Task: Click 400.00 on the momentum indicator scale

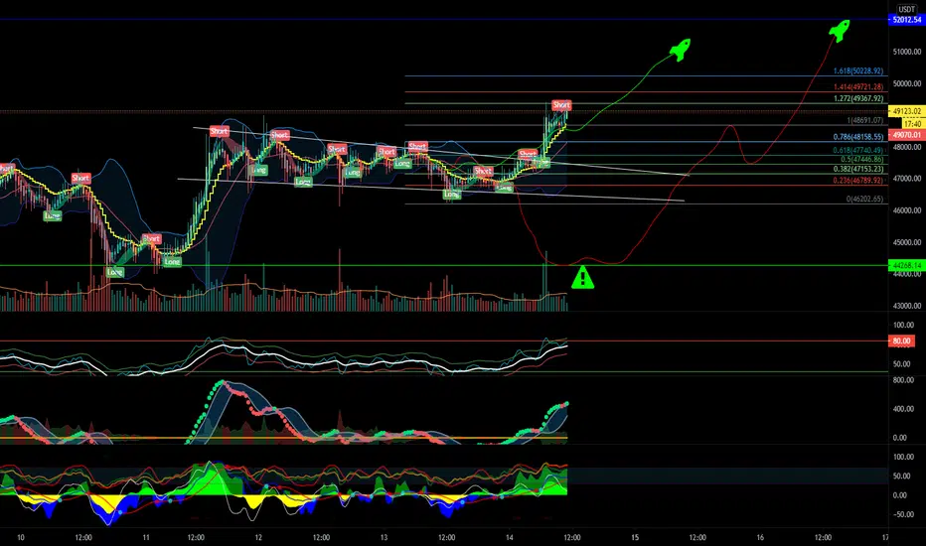Action: point(903,408)
